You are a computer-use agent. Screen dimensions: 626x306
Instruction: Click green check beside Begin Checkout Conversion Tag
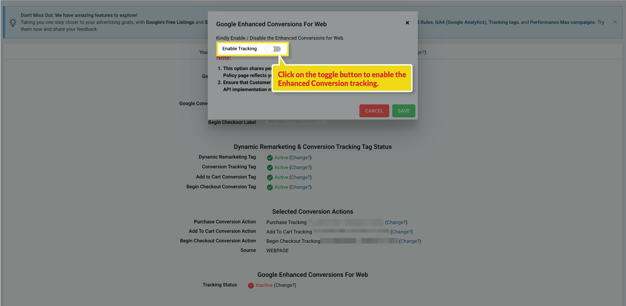(270, 187)
